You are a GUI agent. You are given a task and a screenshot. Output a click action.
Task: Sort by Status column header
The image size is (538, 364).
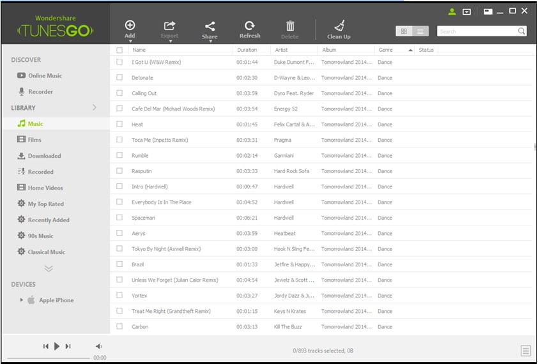point(426,50)
